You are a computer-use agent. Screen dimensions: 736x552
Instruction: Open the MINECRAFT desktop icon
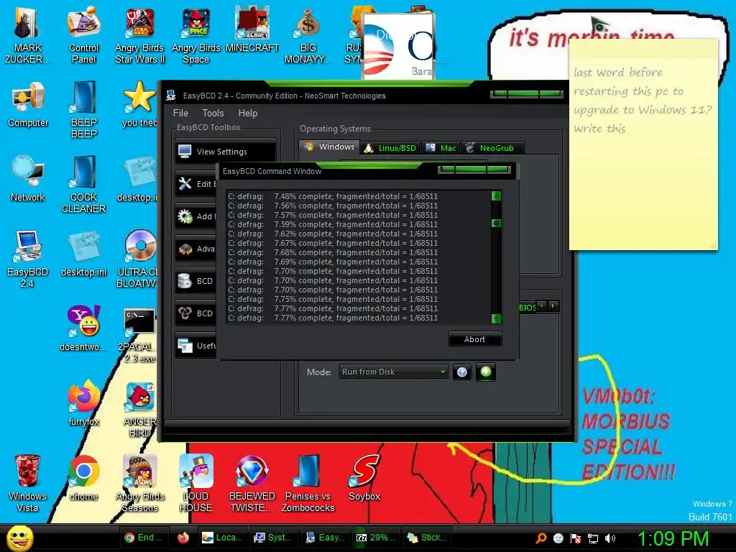252,30
